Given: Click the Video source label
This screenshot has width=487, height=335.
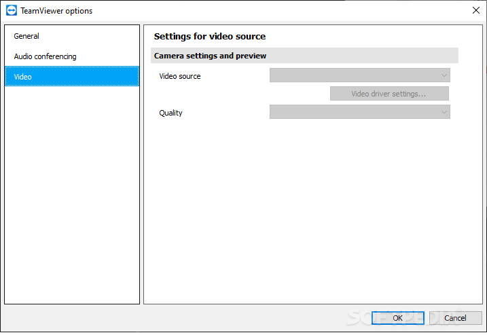Looking at the screenshot, I should click(180, 76).
